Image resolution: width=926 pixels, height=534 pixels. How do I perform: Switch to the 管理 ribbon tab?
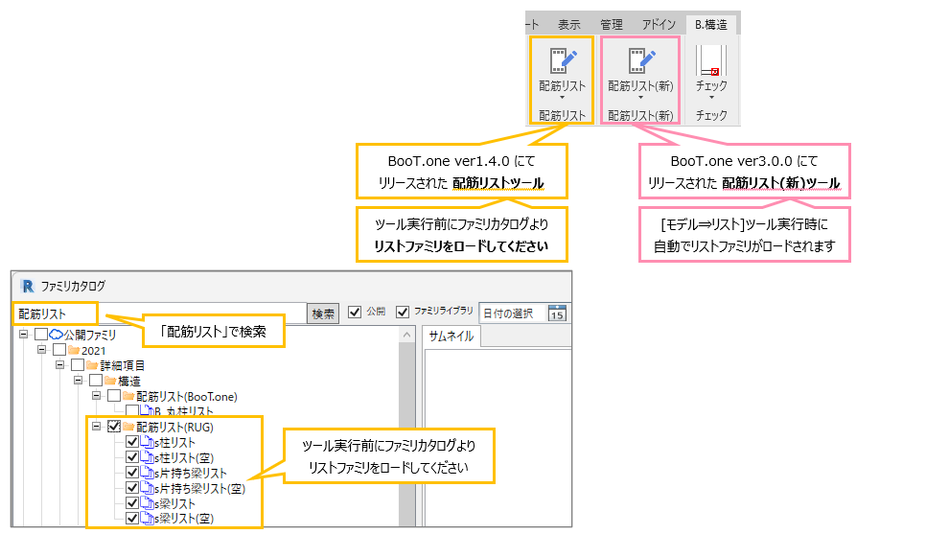pos(612,25)
